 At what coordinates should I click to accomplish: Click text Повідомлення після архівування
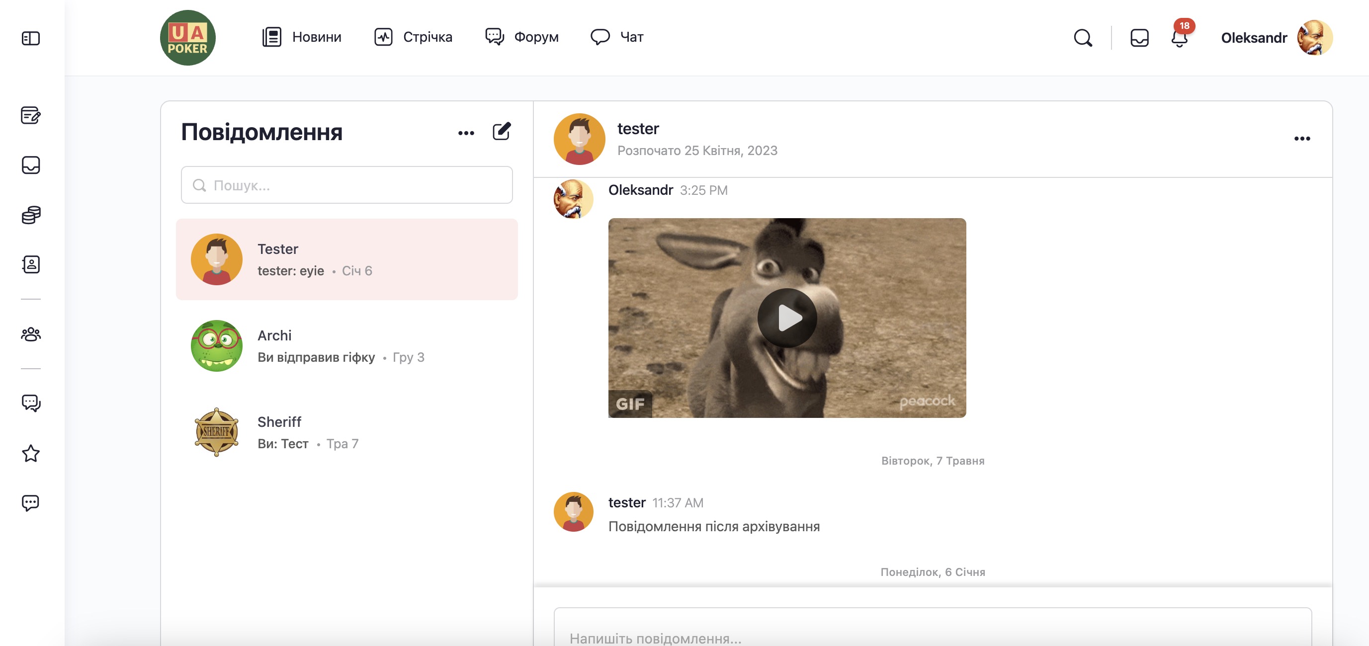click(x=714, y=526)
